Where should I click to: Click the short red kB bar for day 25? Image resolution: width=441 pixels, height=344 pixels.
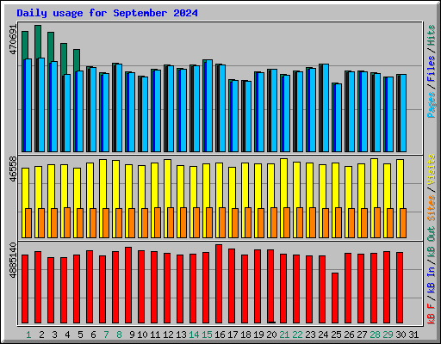coord(335,298)
